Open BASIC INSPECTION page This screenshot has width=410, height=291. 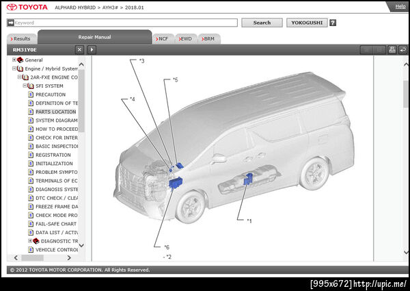tap(57, 146)
